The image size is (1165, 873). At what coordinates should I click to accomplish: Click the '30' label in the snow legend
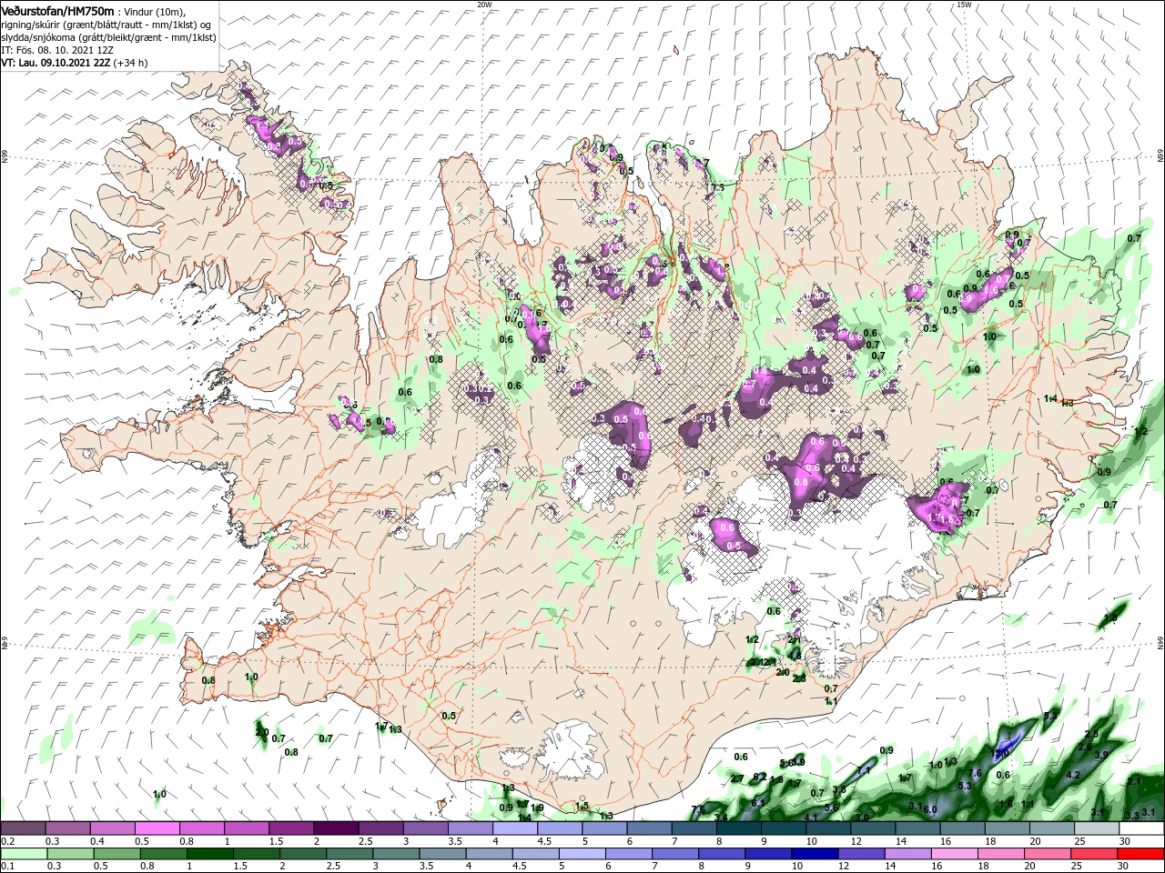1124,842
